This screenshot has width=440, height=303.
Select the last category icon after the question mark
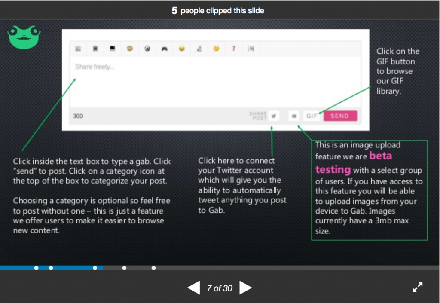point(251,49)
